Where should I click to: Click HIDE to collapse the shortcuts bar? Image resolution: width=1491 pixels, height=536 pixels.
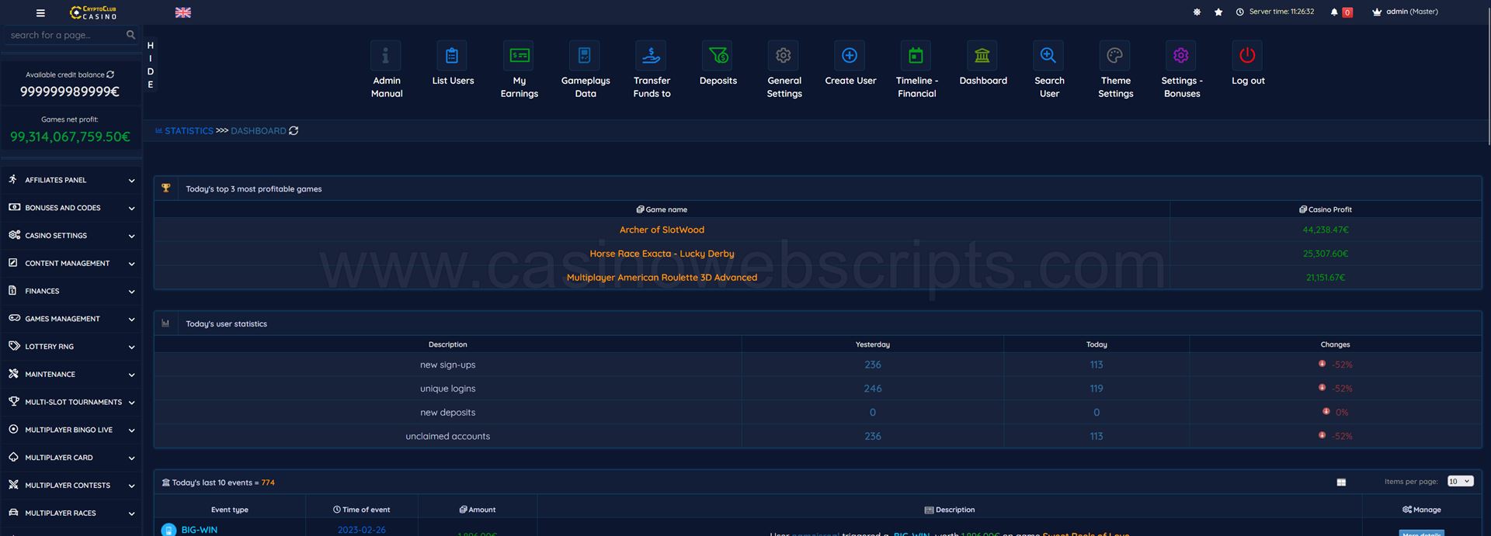[x=151, y=65]
